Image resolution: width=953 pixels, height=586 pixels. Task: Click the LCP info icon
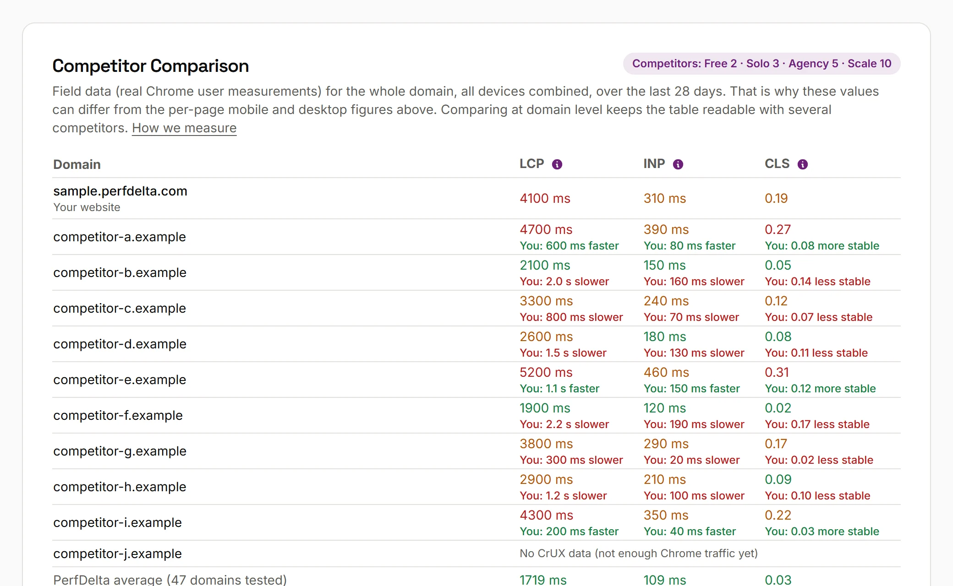pyautogui.click(x=557, y=164)
